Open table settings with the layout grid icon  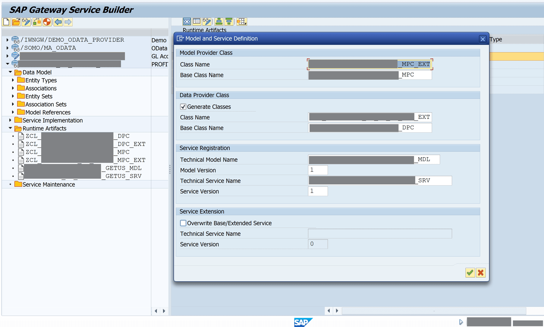tap(241, 21)
